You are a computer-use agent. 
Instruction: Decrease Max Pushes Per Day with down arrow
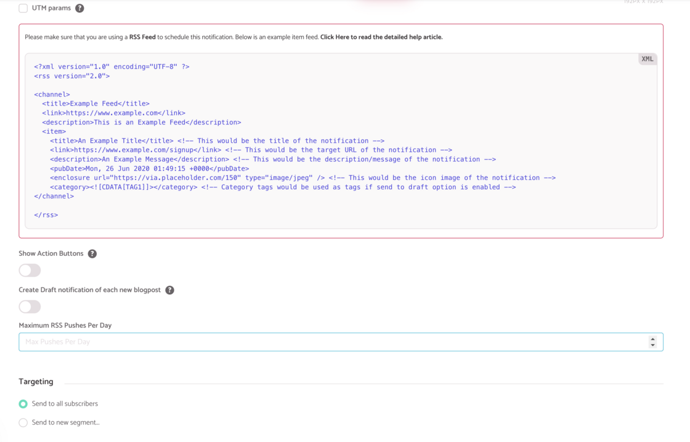click(x=652, y=345)
